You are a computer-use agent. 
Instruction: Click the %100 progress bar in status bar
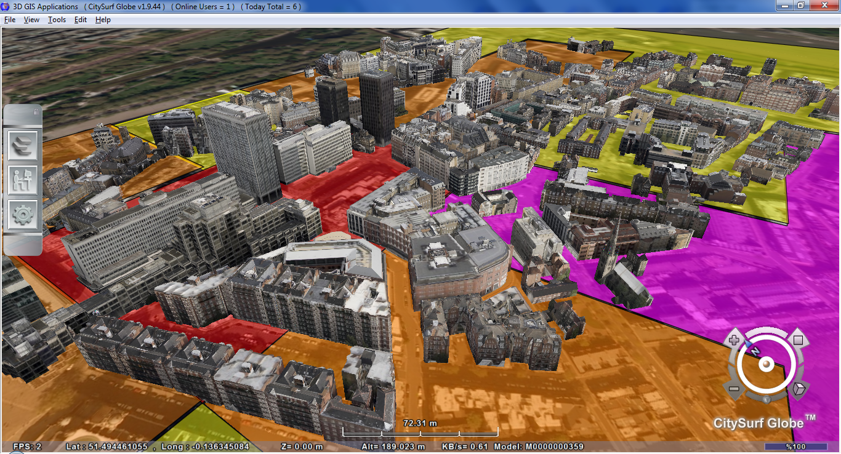click(x=796, y=447)
